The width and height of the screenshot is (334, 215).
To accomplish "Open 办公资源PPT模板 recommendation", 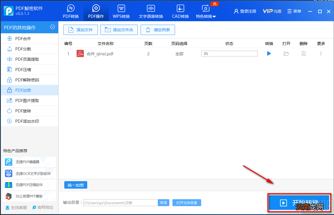I will click(x=29, y=196).
